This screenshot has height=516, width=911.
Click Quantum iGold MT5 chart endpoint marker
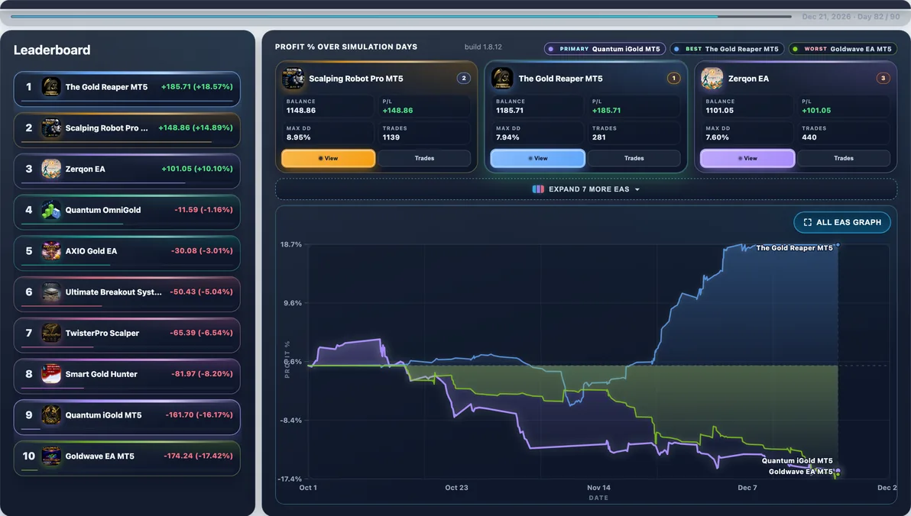point(837,471)
